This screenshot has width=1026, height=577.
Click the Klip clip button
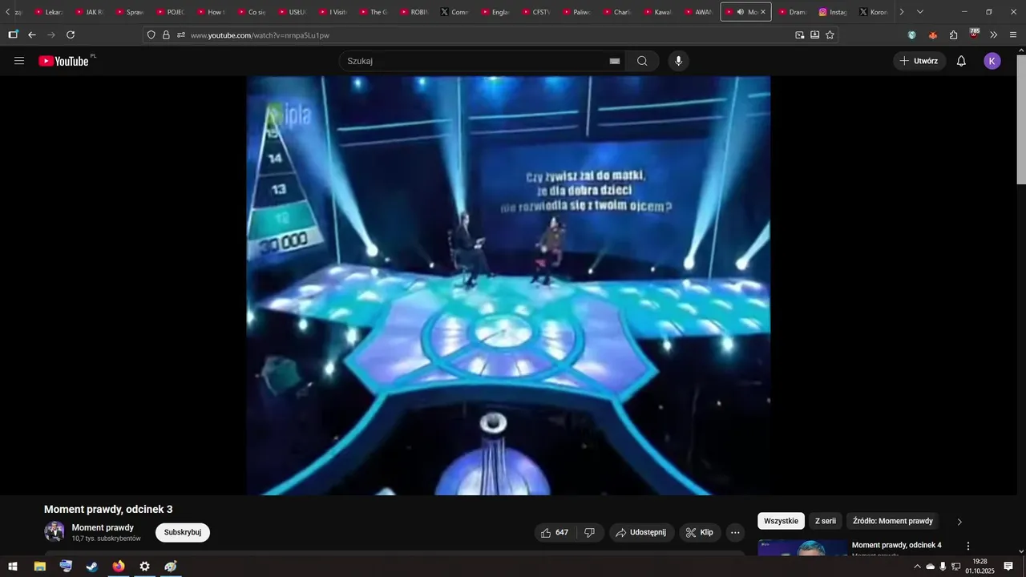(700, 532)
